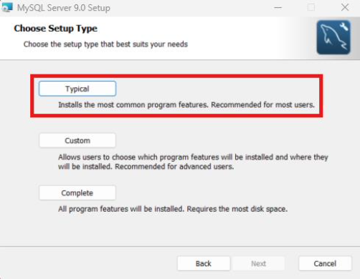
Task: Go Back to the previous setup step
Action: [x=204, y=263]
